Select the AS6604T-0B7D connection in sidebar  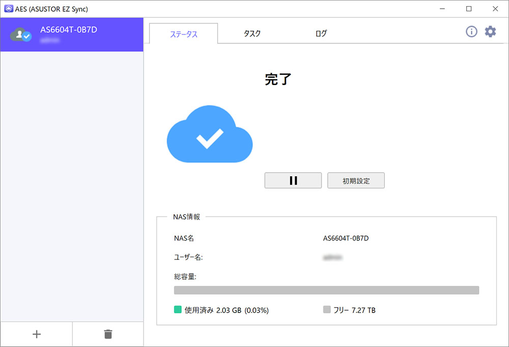(72, 35)
